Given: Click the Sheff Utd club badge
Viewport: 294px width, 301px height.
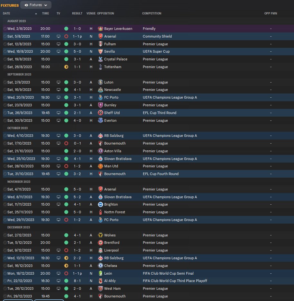Looking at the screenshot, I should [x=100, y=113].
